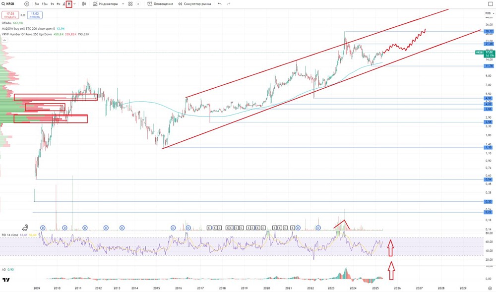Expand indicators favorites dropdown arrow
This screenshot has width=496, height=292.
pyautogui.click(x=123, y=4)
